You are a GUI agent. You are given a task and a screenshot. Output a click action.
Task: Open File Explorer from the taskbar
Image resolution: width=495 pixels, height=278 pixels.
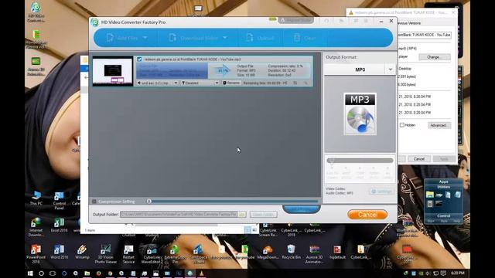(x=87, y=273)
